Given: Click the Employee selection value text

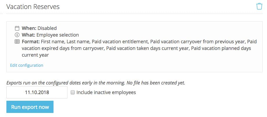Looking at the screenshot, I should click(58, 35).
